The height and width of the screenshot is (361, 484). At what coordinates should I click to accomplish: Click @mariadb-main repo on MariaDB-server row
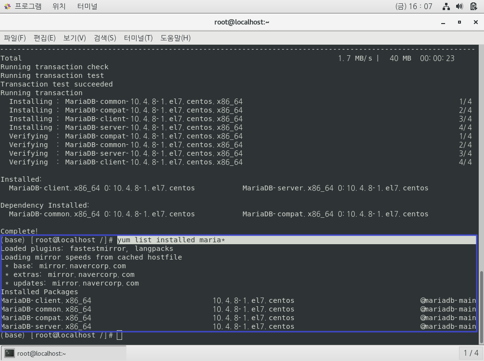[448, 326]
